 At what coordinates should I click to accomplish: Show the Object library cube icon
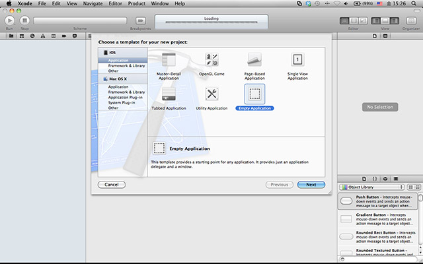pyautogui.click(x=385, y=179)
